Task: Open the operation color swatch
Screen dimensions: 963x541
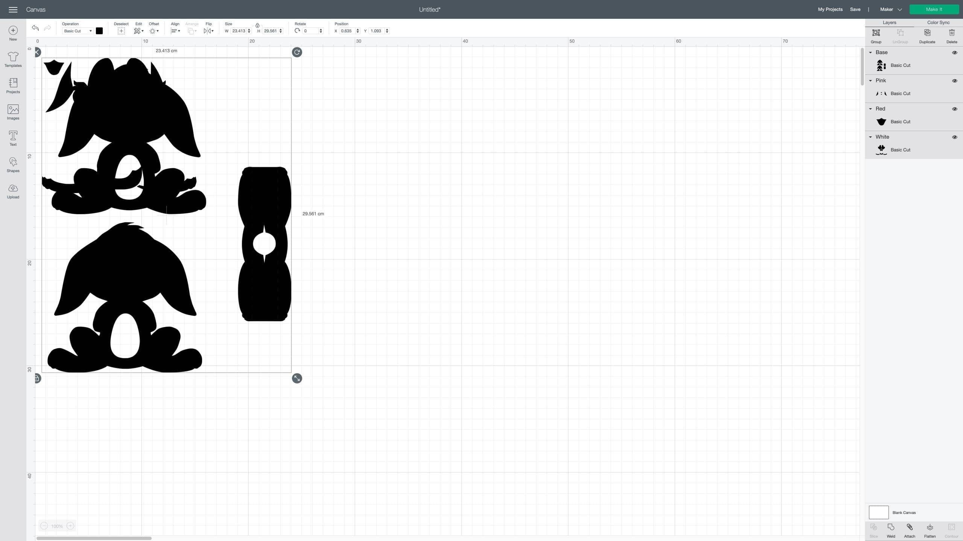Action: click(x=99, y=31)
